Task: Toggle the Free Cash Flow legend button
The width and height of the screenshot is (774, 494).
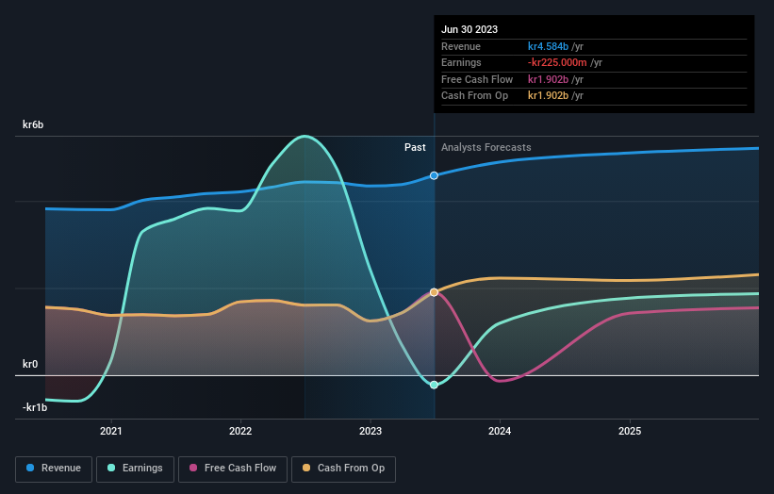Action: 233,469
